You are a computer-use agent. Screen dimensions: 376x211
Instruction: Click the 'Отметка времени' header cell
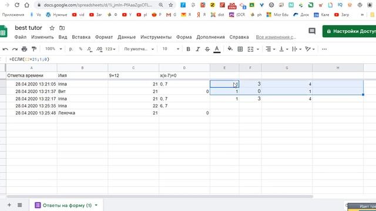point(31,76)
